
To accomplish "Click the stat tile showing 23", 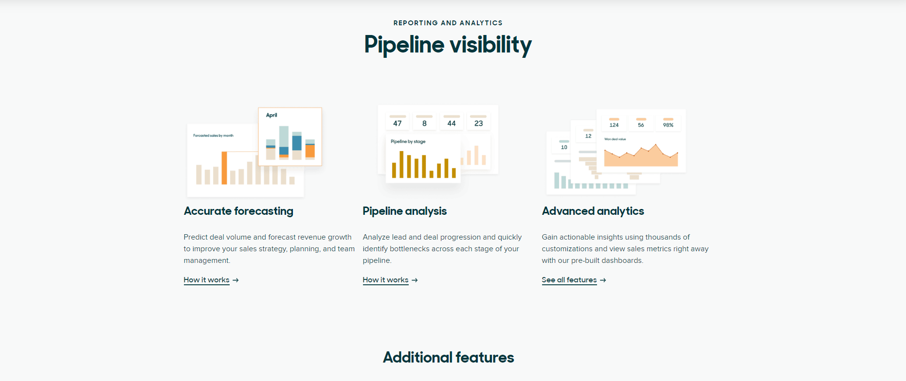I will click(x=479, y=121).
